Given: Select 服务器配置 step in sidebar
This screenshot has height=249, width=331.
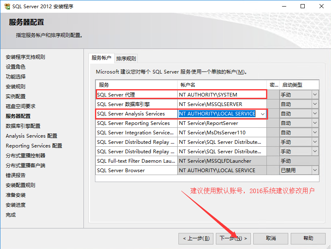Looking at the screenshot, I should [x=18, y=116].
